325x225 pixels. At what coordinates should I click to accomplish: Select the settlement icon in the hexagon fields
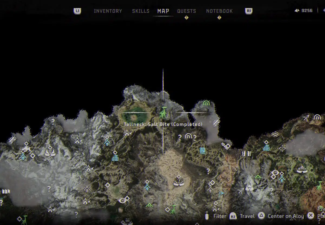tap(302, 169)
